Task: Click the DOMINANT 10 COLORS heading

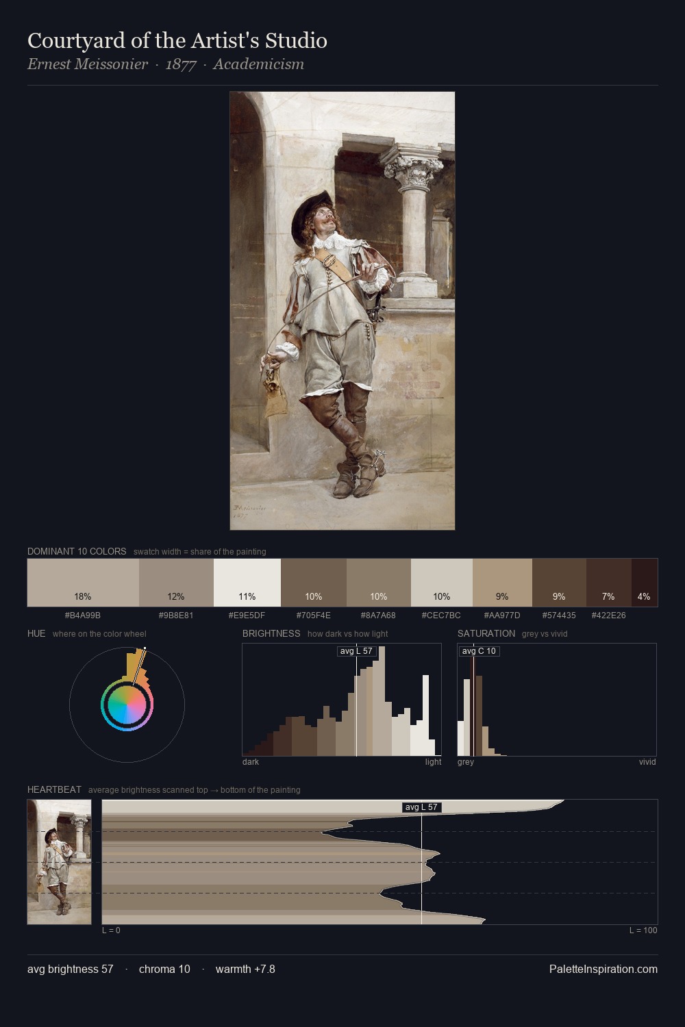Action: (x=77, y=551)
